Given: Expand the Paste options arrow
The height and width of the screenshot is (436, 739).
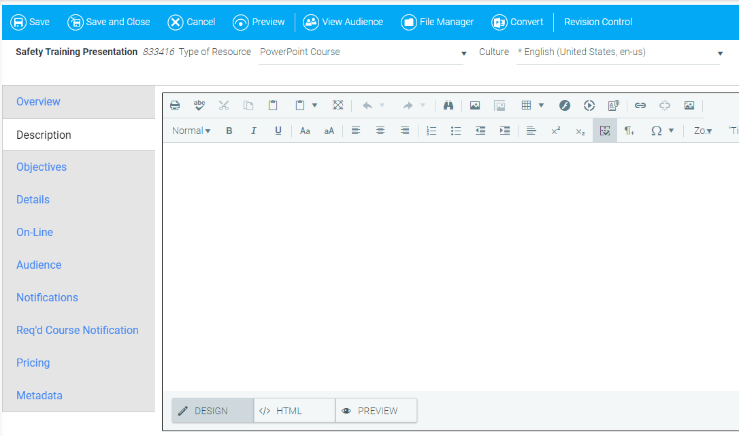Looking at the screenshot, I should point(314,105).
